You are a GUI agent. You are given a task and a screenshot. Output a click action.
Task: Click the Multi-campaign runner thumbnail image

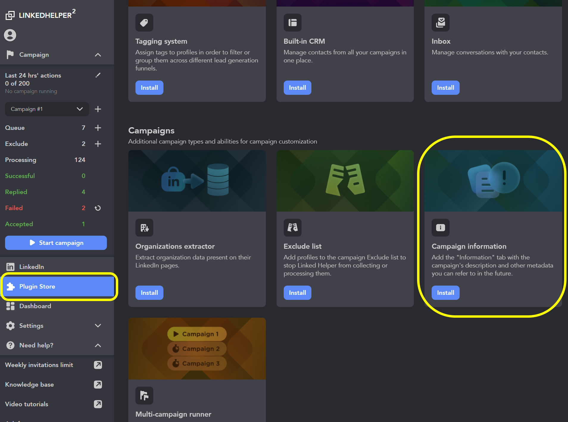click(x=197, y=349)
